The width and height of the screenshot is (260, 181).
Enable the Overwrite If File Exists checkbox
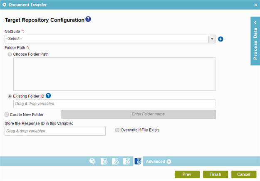[117, 130]
